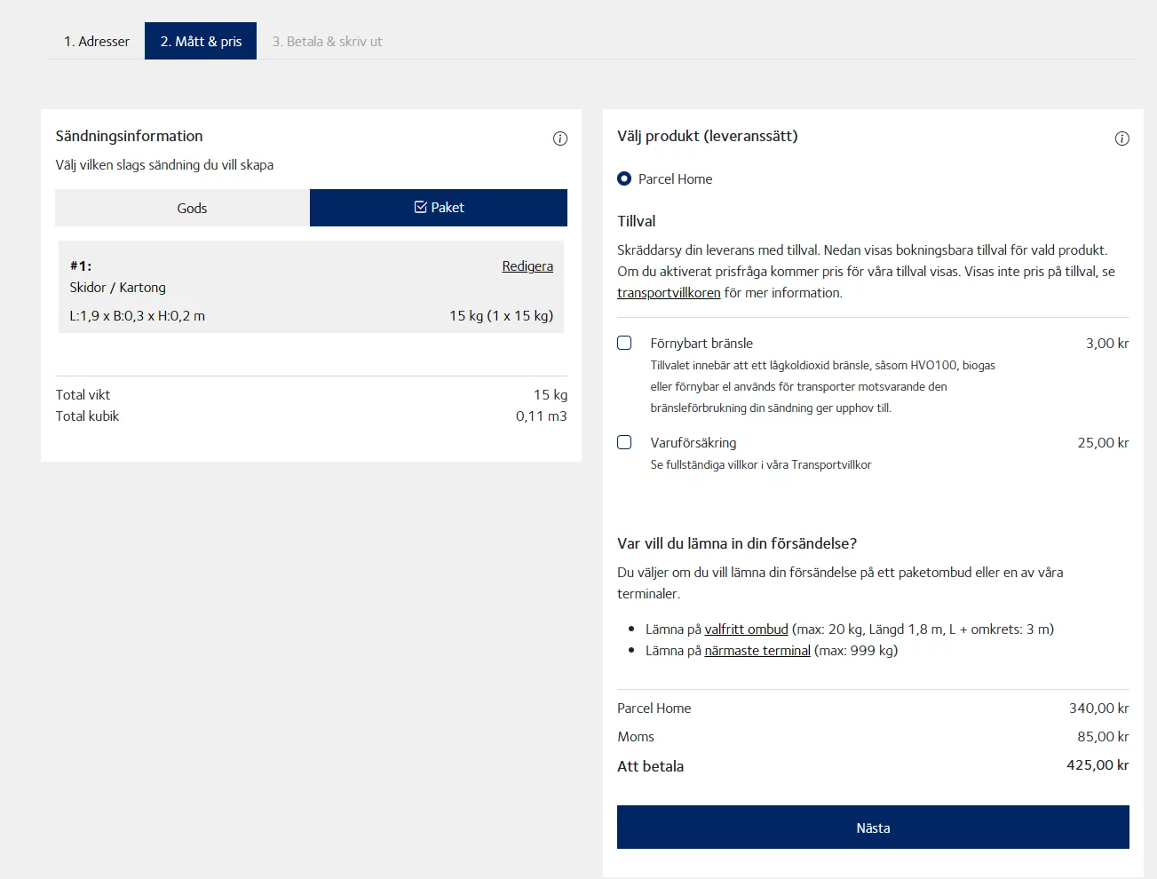Image resolution: width=1157 pixels, height=879 pixels.
Task: Click the checkmark icon on the Paket button
Action: pos(421,207)
